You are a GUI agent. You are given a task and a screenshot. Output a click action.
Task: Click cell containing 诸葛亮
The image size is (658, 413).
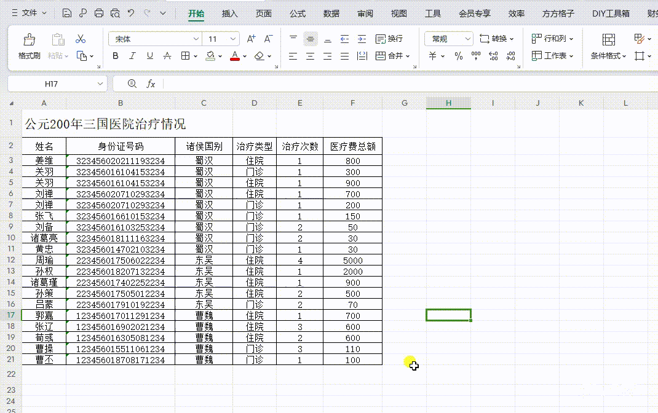tap(44, 238)
